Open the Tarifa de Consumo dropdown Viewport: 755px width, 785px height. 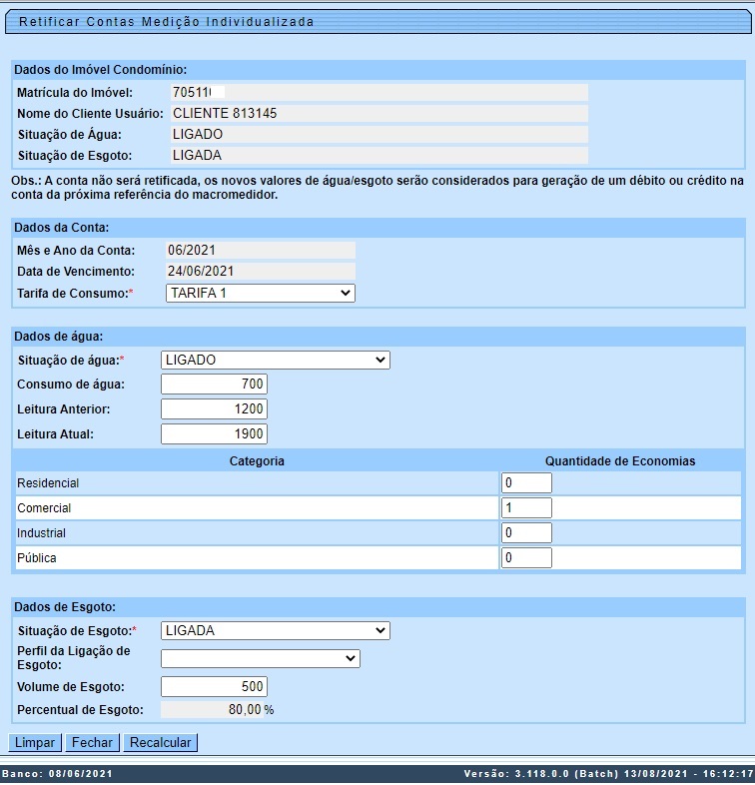(261, 293)
